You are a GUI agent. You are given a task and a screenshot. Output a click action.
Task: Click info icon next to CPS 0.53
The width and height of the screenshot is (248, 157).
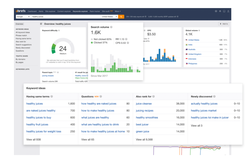click(128, 43)
